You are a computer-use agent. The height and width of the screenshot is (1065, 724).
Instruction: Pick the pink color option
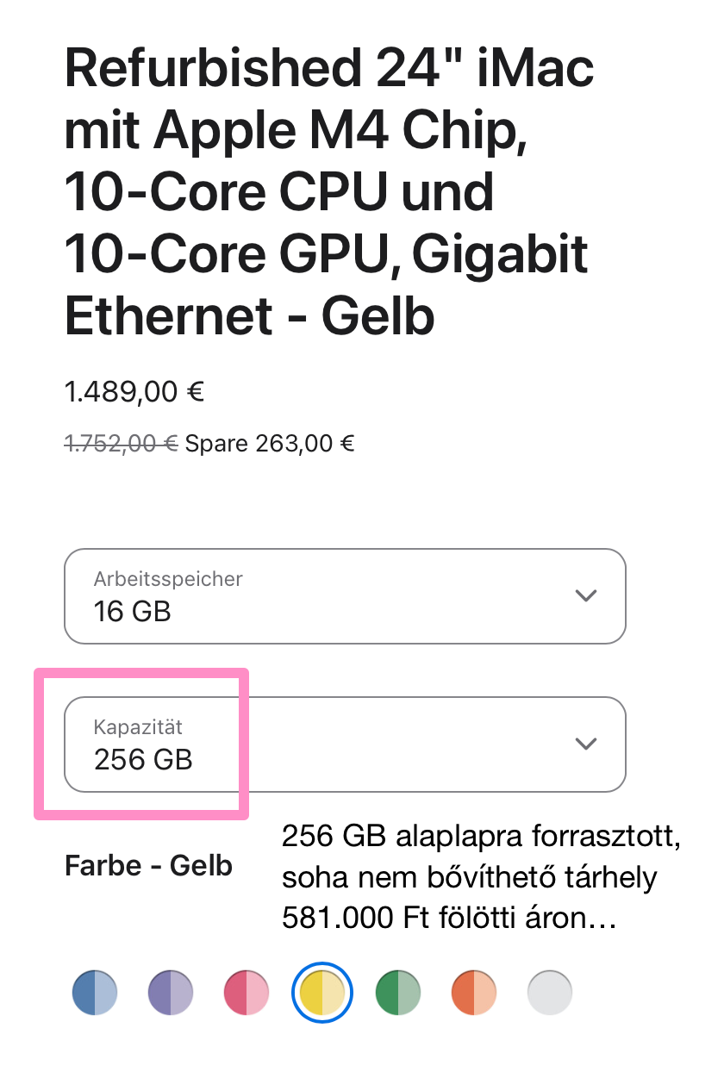click(247, 993)
